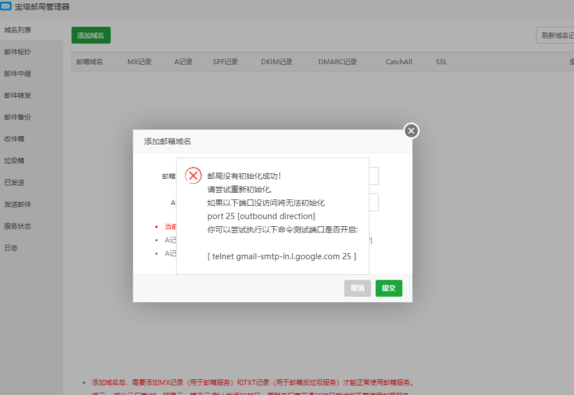
Task: Click the green 添加域名 button
Action: (91, 35)
